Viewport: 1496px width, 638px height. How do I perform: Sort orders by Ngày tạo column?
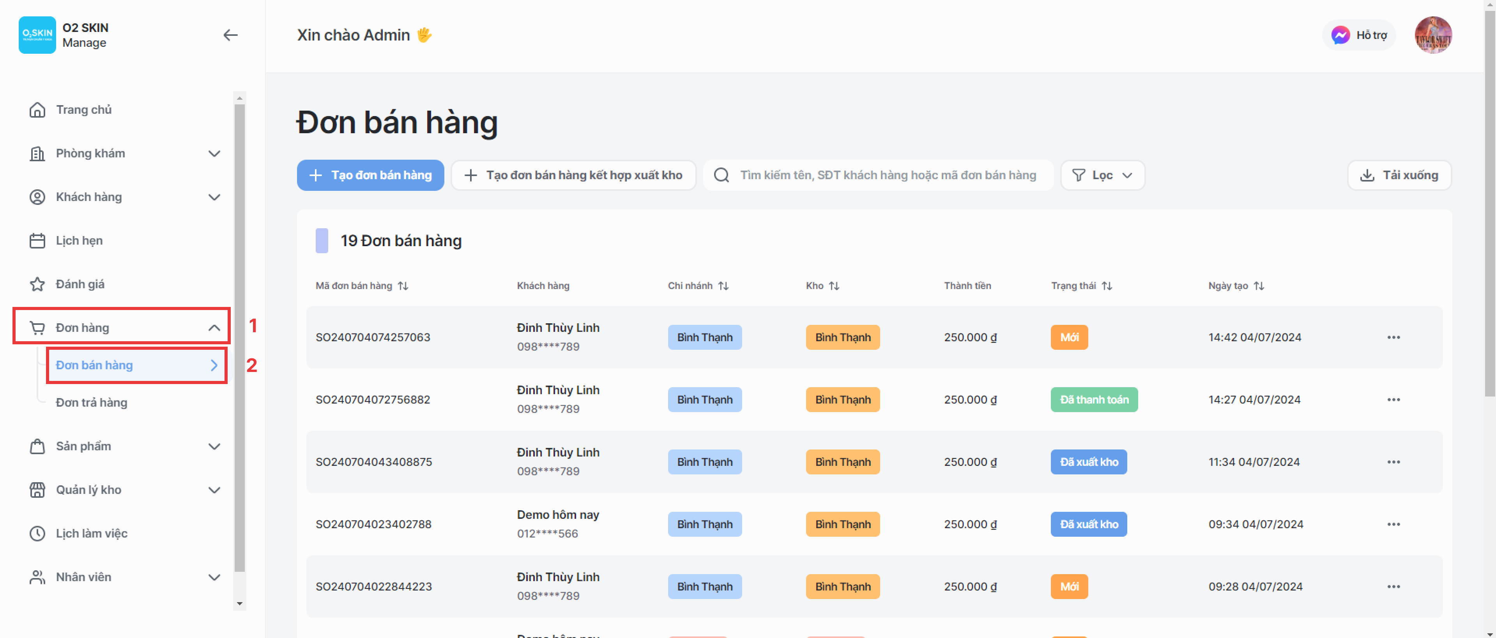(1259, 286)
